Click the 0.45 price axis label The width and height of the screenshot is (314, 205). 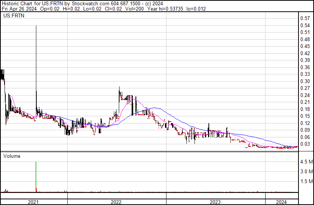click(x=305, y=46)
